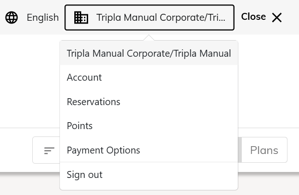This screenshot has height=195, width=299.
Task: Choose Payment Options menu entry
Action: point(103,150)
